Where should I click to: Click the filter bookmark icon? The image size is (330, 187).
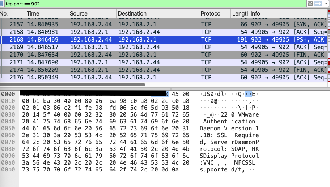click(x=1, y=4)
